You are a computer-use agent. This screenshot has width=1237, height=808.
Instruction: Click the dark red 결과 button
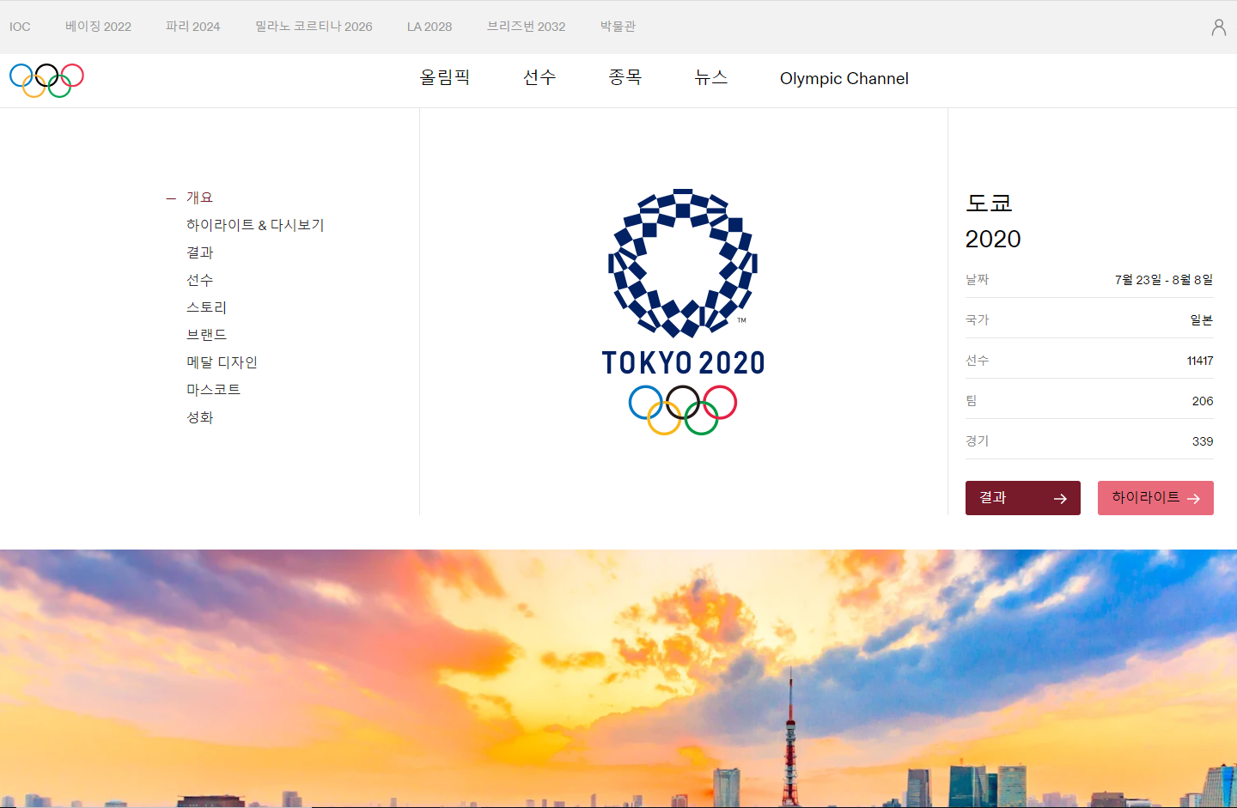[x=1022, y=498]
